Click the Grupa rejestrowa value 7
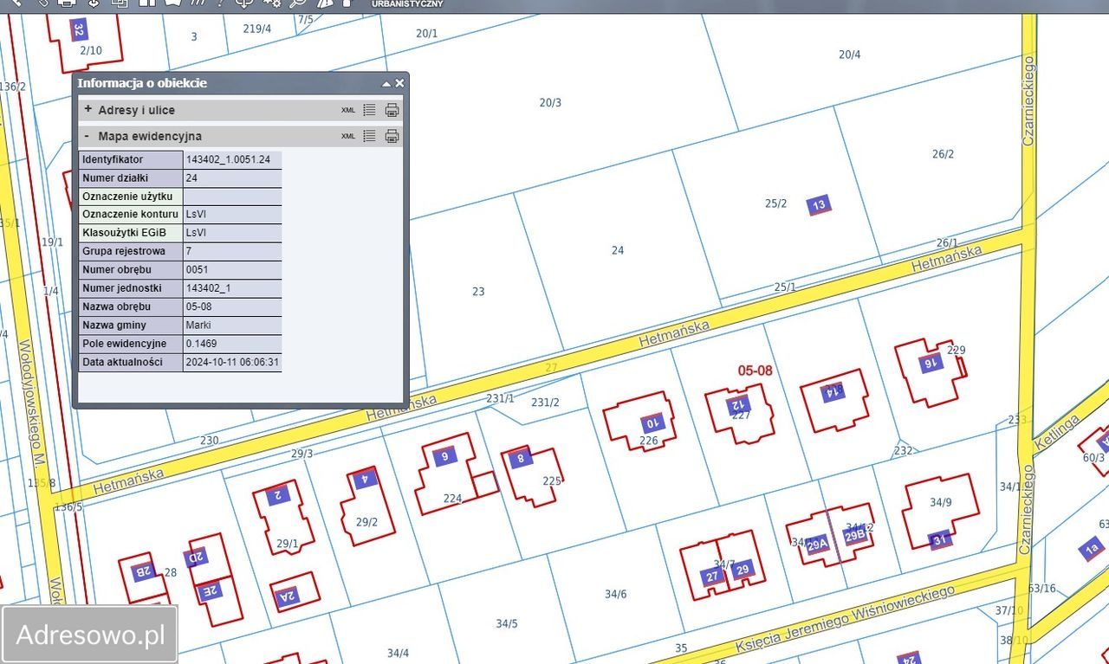The height and width of the screenshot is (664, 1109). tap(232, 251)
